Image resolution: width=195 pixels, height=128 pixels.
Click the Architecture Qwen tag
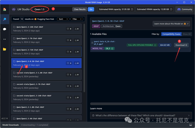pos(111,26)
